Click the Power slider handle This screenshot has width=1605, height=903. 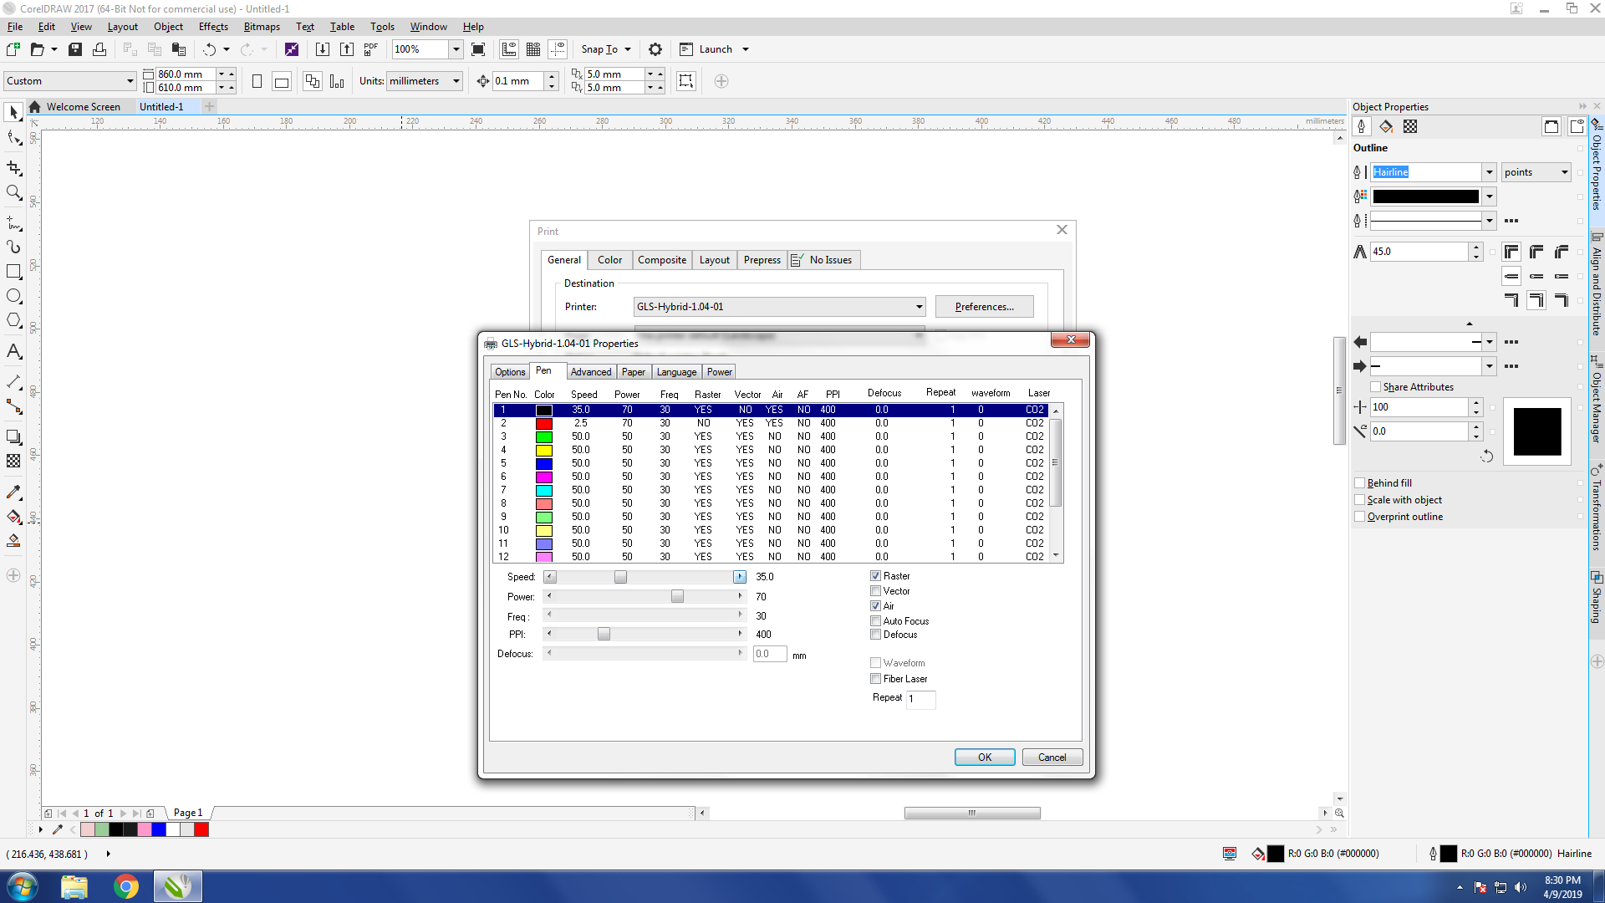tap(677, 597)
